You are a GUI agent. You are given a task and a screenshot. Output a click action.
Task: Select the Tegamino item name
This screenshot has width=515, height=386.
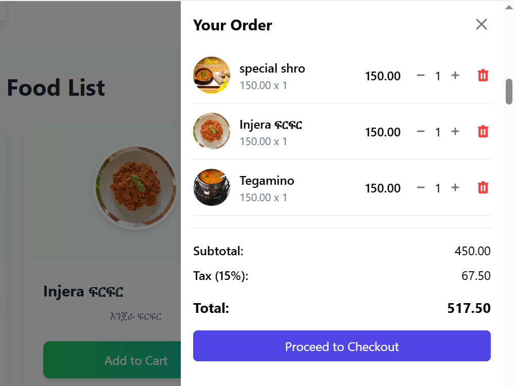point(267,181)
